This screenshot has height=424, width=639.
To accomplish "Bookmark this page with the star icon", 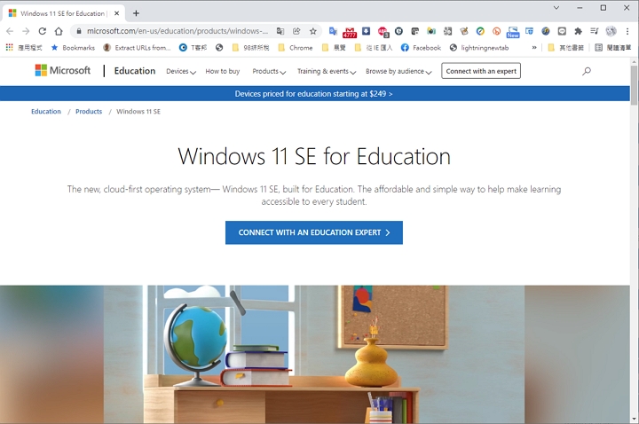I will (x=312, y=31).
